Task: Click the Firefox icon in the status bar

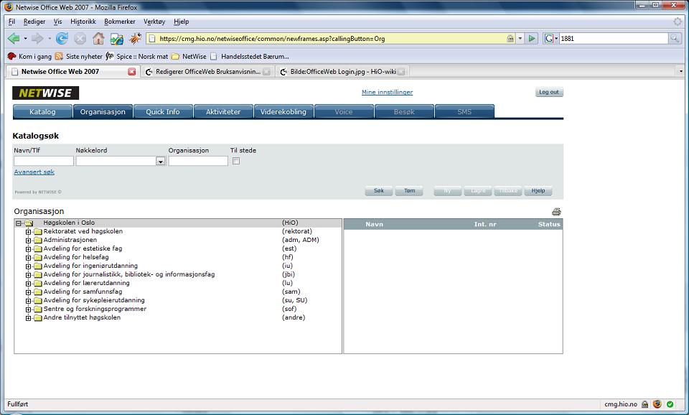Action: 657,404
